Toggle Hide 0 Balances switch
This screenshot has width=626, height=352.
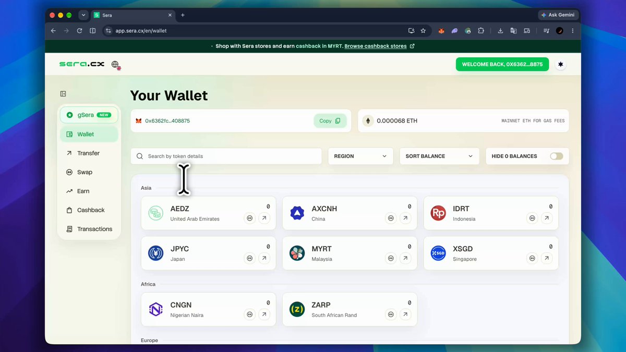click(556, 156)
